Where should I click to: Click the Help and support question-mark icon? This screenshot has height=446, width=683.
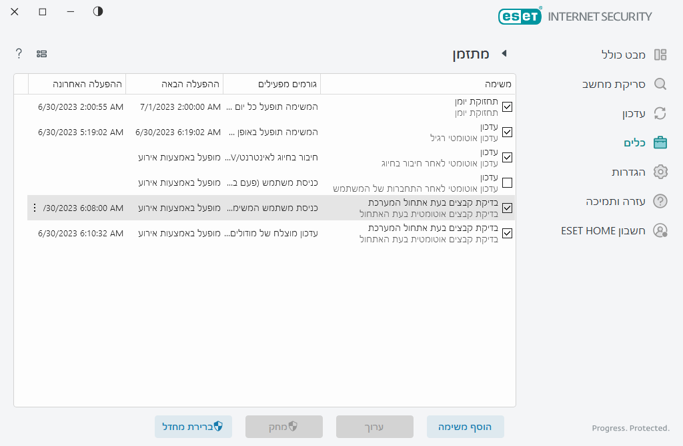[x=660, y=201]
